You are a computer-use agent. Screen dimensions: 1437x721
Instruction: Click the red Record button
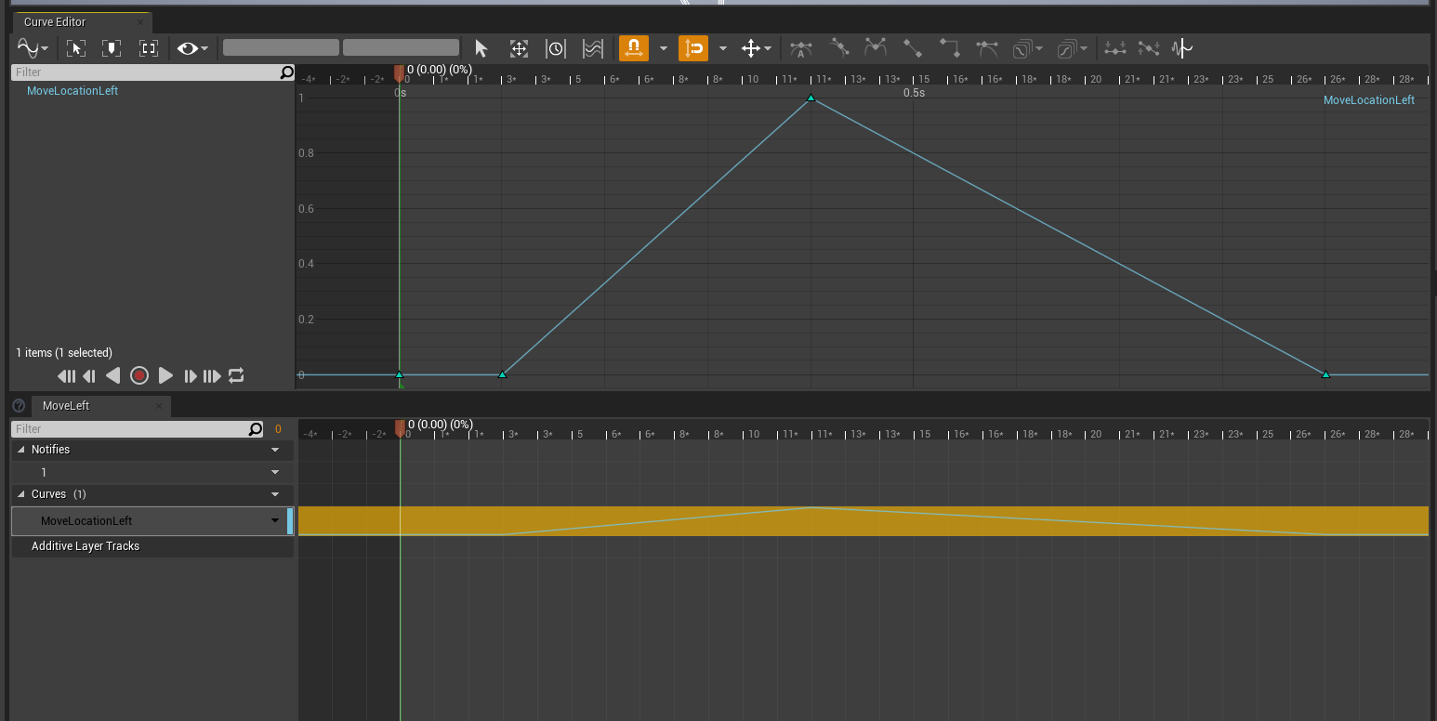coord(139,375)
